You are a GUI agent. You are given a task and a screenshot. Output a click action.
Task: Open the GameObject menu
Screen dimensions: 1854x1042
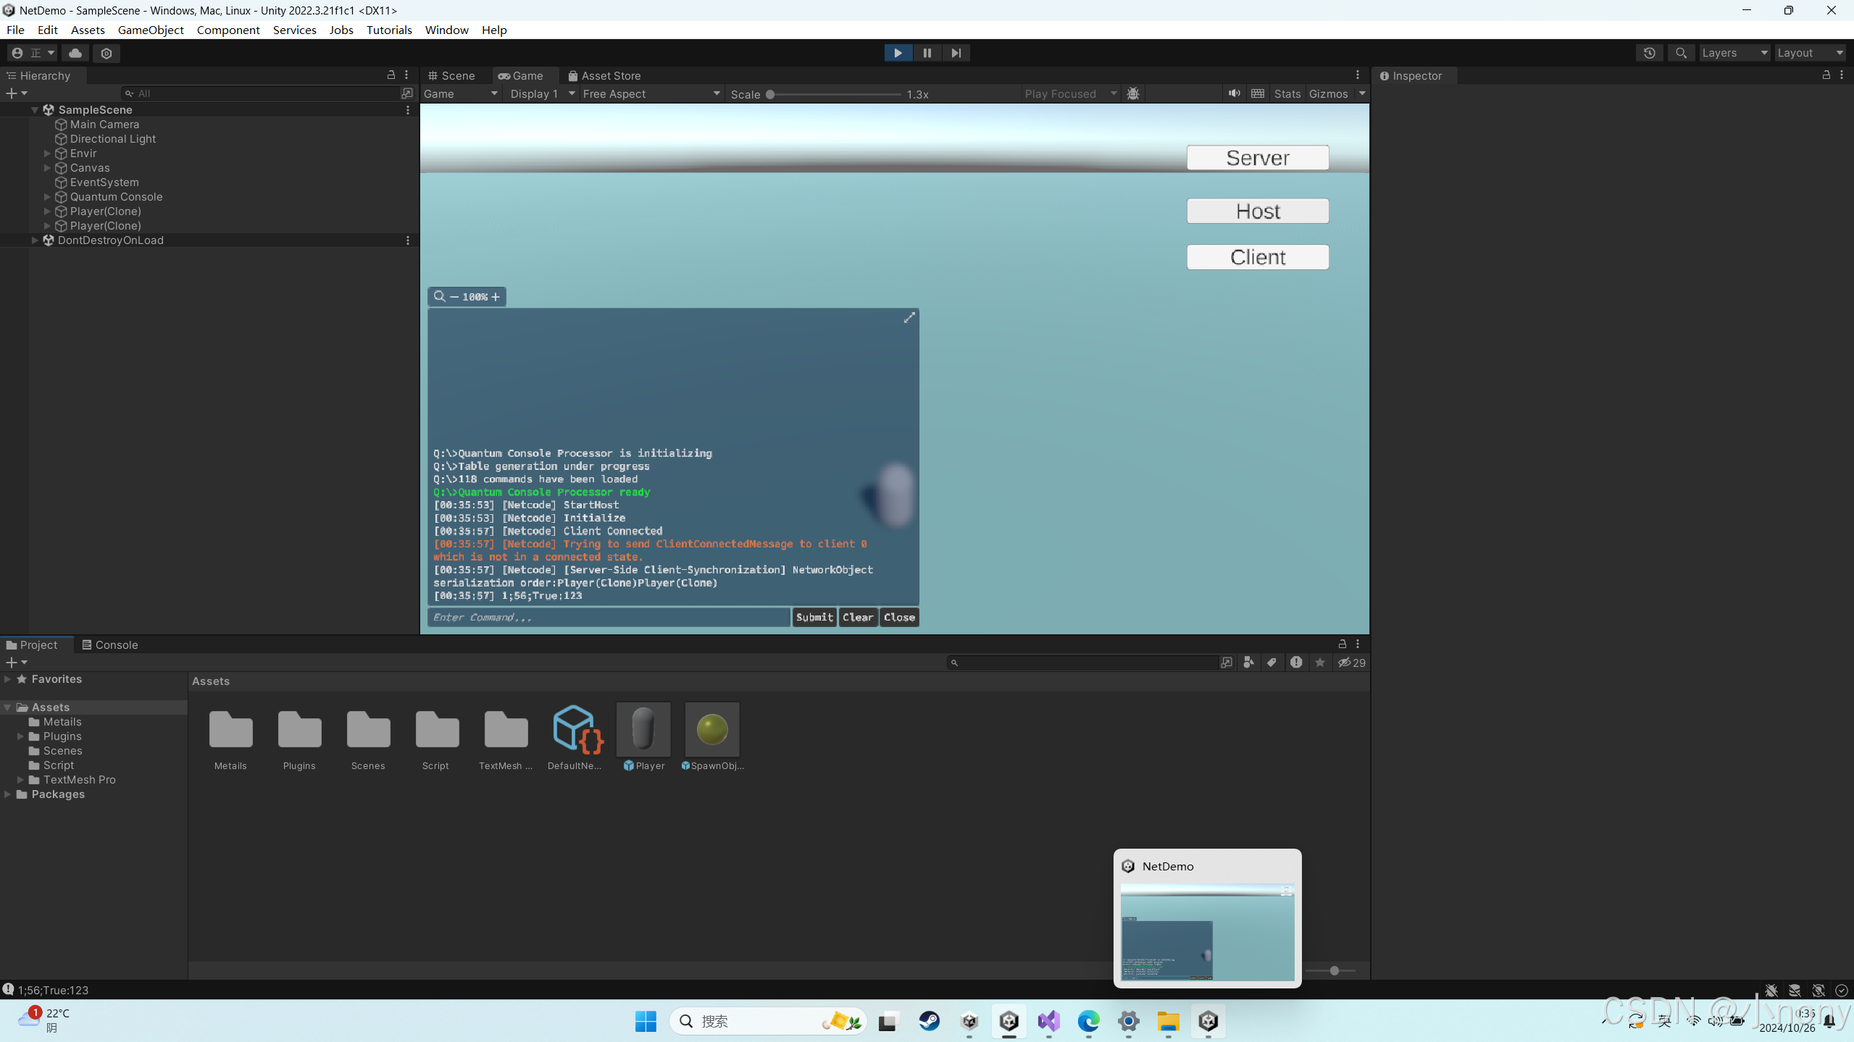point(151,30)
